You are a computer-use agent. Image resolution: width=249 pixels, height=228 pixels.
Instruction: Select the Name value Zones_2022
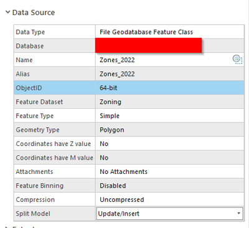point(117,60)
